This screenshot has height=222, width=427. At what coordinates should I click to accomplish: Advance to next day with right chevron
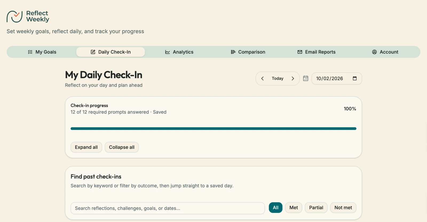(293, 79)
